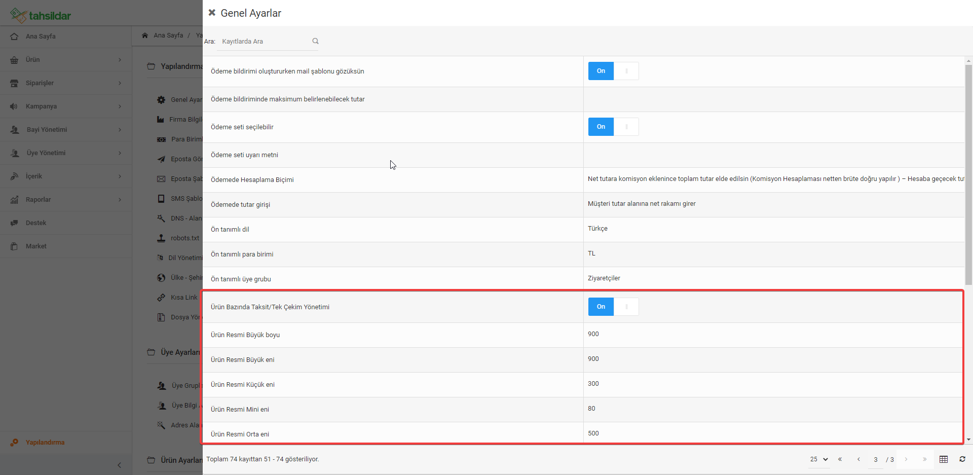Click the scrollbar down arrow
973x475 pixels.
point(968,440)
